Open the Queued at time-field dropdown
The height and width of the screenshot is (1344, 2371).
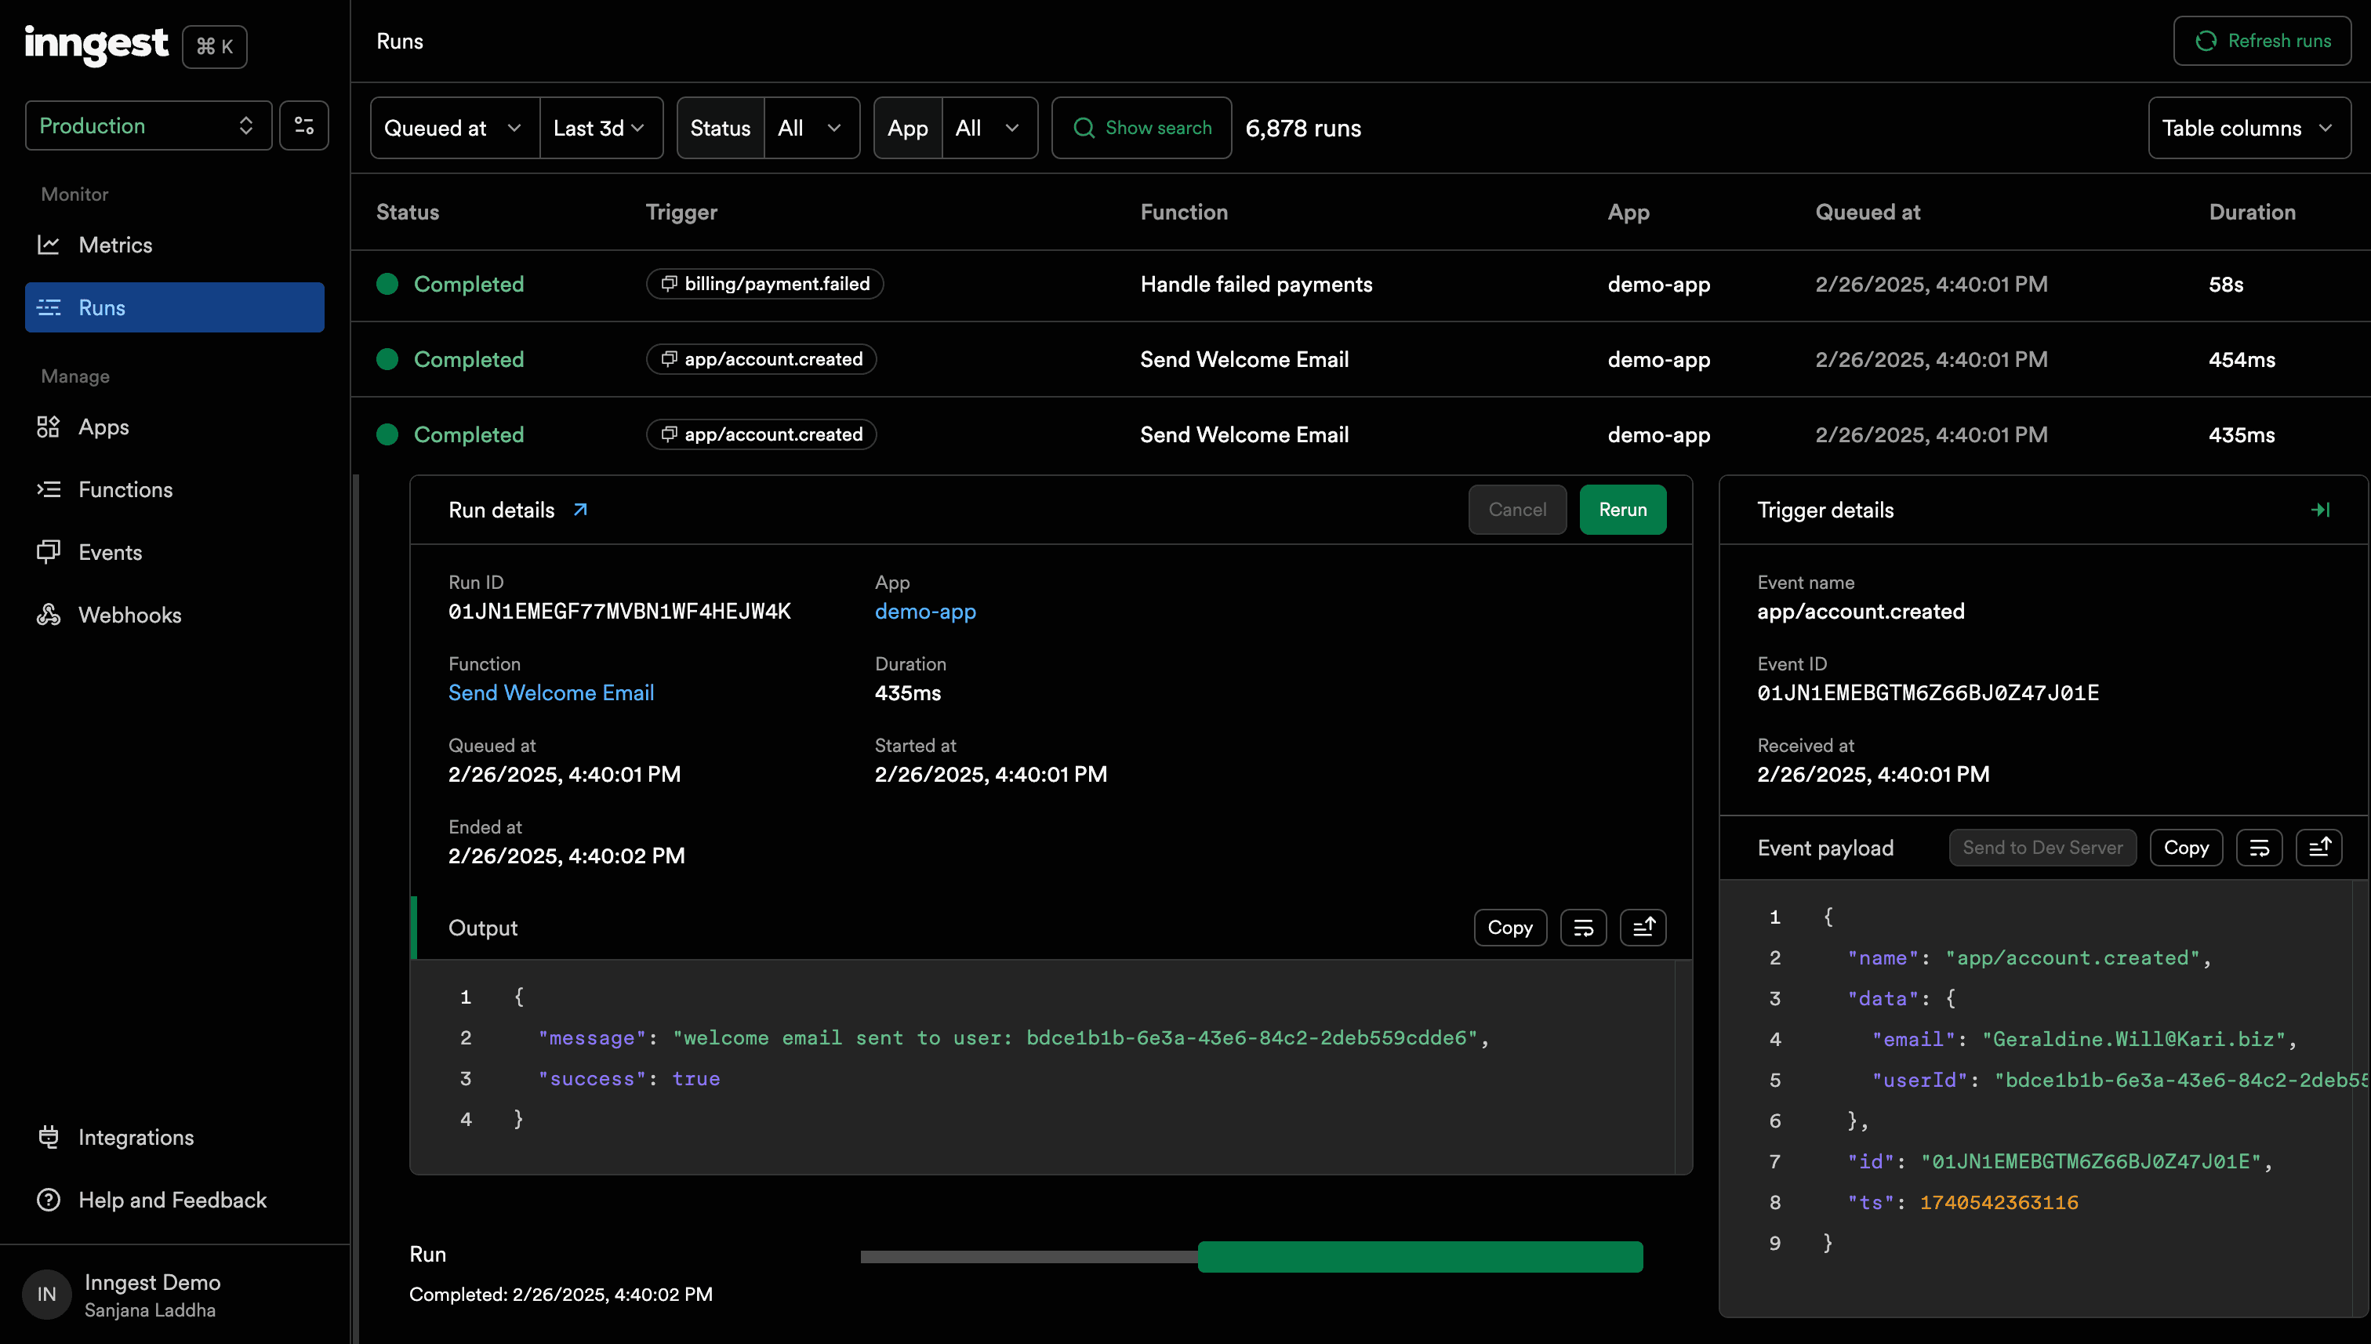pyautogui.click(x=455, y=129)
